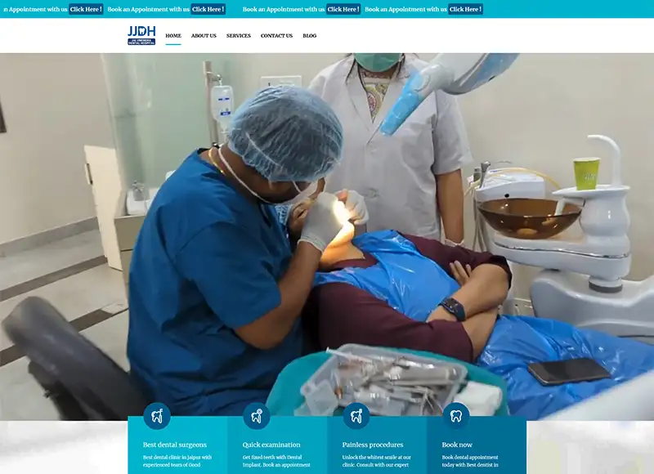Open the SERVICES menu item
The image size is (654, 474).
tap(240, 35)
